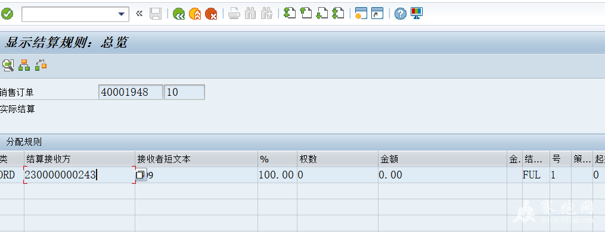This screenshot has width=605, height=232.
Task: Click the 权数 column header
Action: pos(337,159)
